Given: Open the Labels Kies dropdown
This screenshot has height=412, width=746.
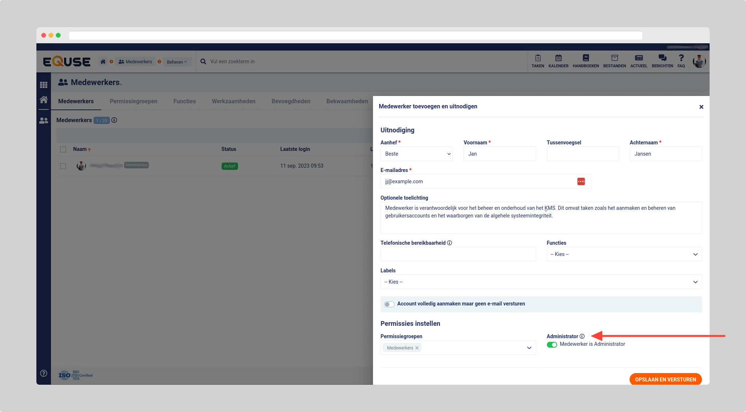Looking at the screenshot, I should click(x=541, y=282).
